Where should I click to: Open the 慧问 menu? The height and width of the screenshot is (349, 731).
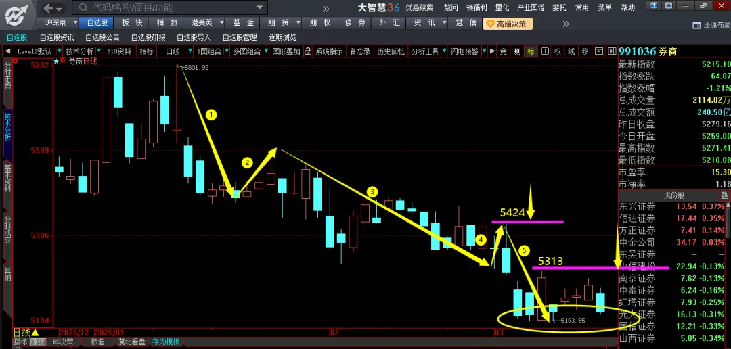pos(451,7)
